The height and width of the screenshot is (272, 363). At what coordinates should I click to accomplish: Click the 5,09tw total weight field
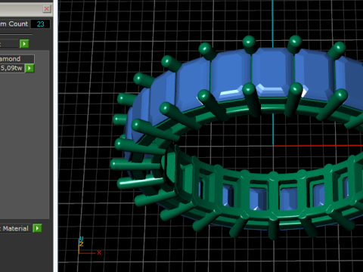12,68
